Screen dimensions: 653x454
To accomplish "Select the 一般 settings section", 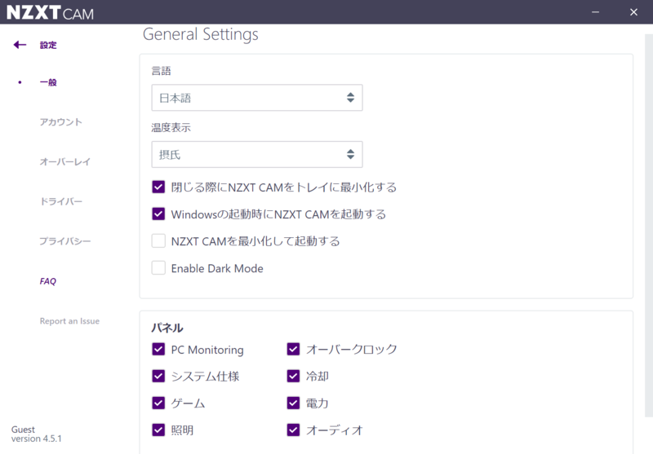I will pyautogui.click(x=48, y=82).
